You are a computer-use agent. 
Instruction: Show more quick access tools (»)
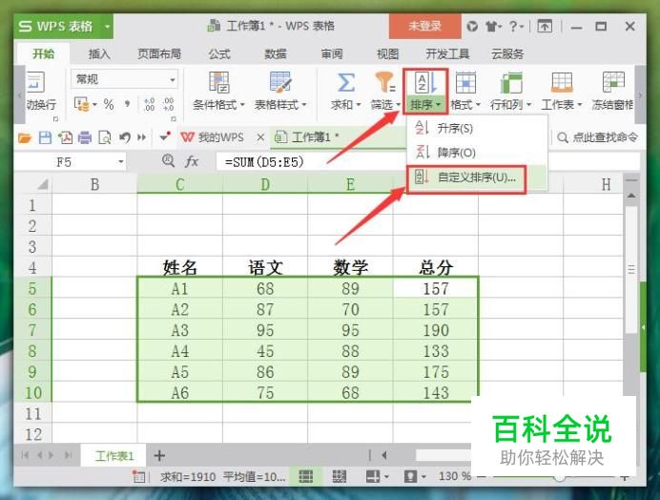click(x=142, y=137)
